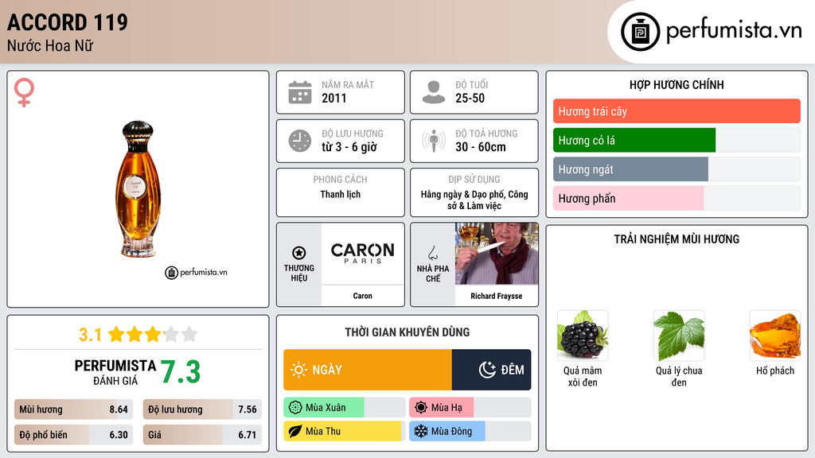815x458 pixels.
Task: Click the clock icon beside Độ lưu hương
Action: point(300,141)
